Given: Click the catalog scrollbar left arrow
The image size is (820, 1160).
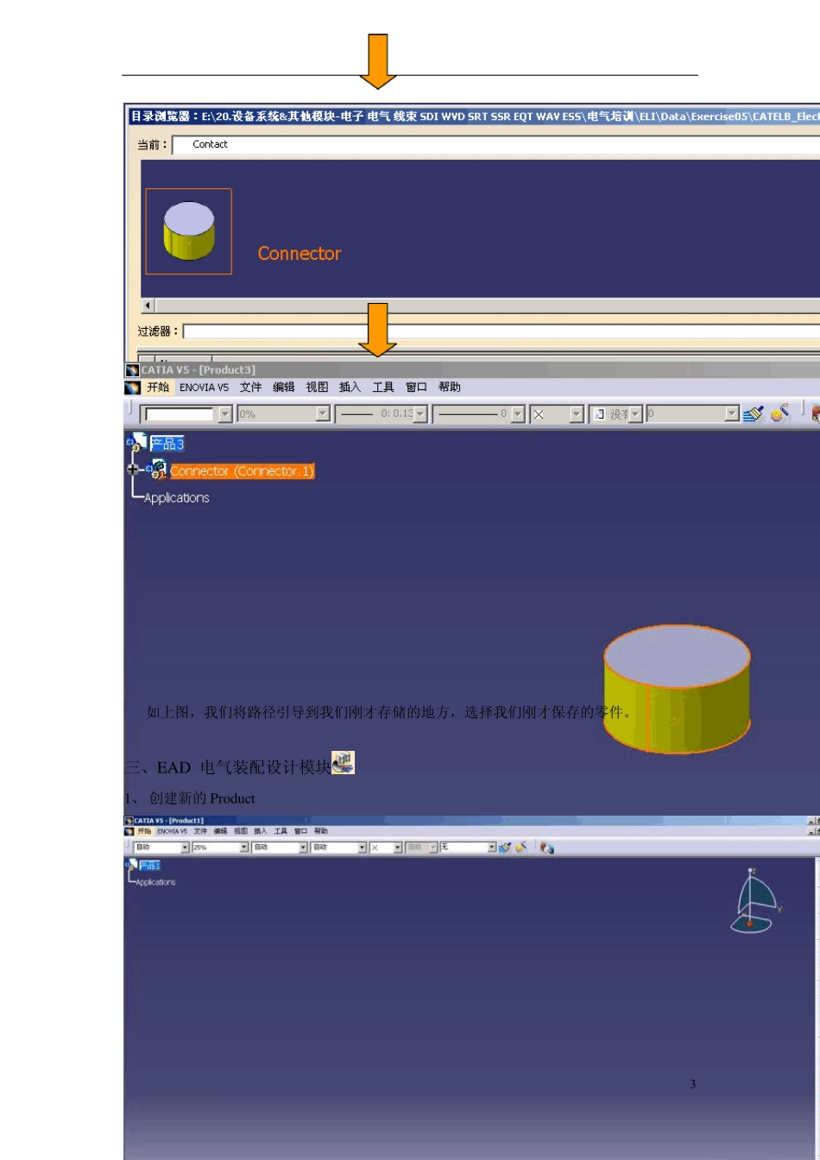Looking at the screenshot, I should pyautogui.click(x=148, y=306).
